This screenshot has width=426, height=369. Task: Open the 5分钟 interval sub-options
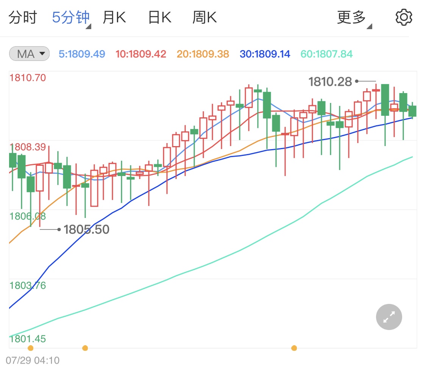71,17
